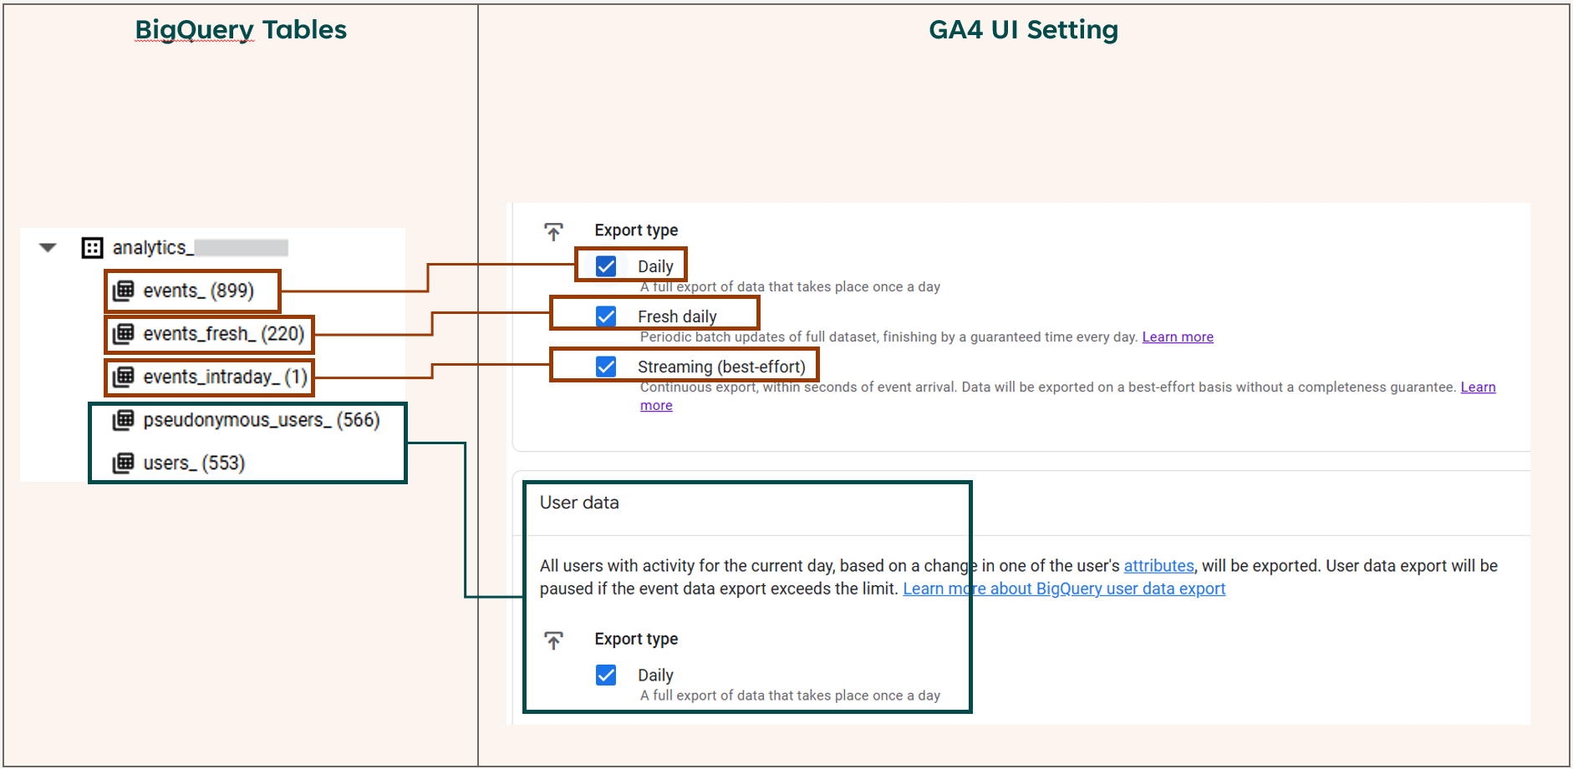Click the events_fresh_ table icon

[124, 334]
